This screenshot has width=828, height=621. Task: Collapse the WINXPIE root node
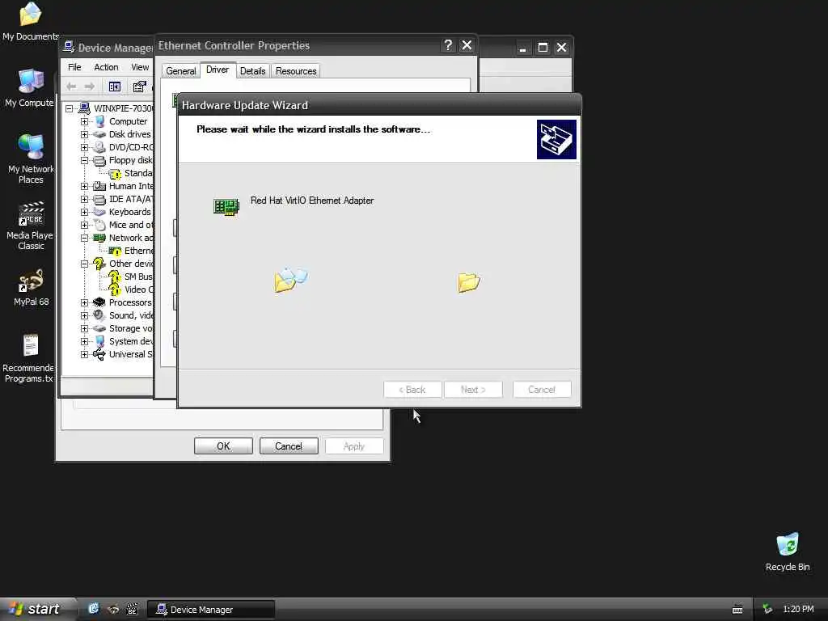pos(70,109)
